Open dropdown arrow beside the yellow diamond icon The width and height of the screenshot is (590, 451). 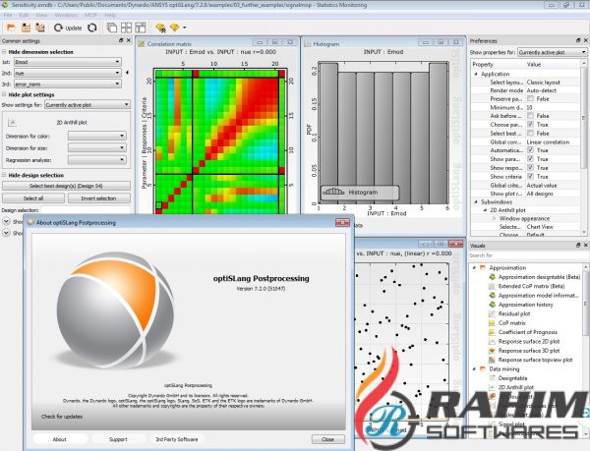pos(185,28)
